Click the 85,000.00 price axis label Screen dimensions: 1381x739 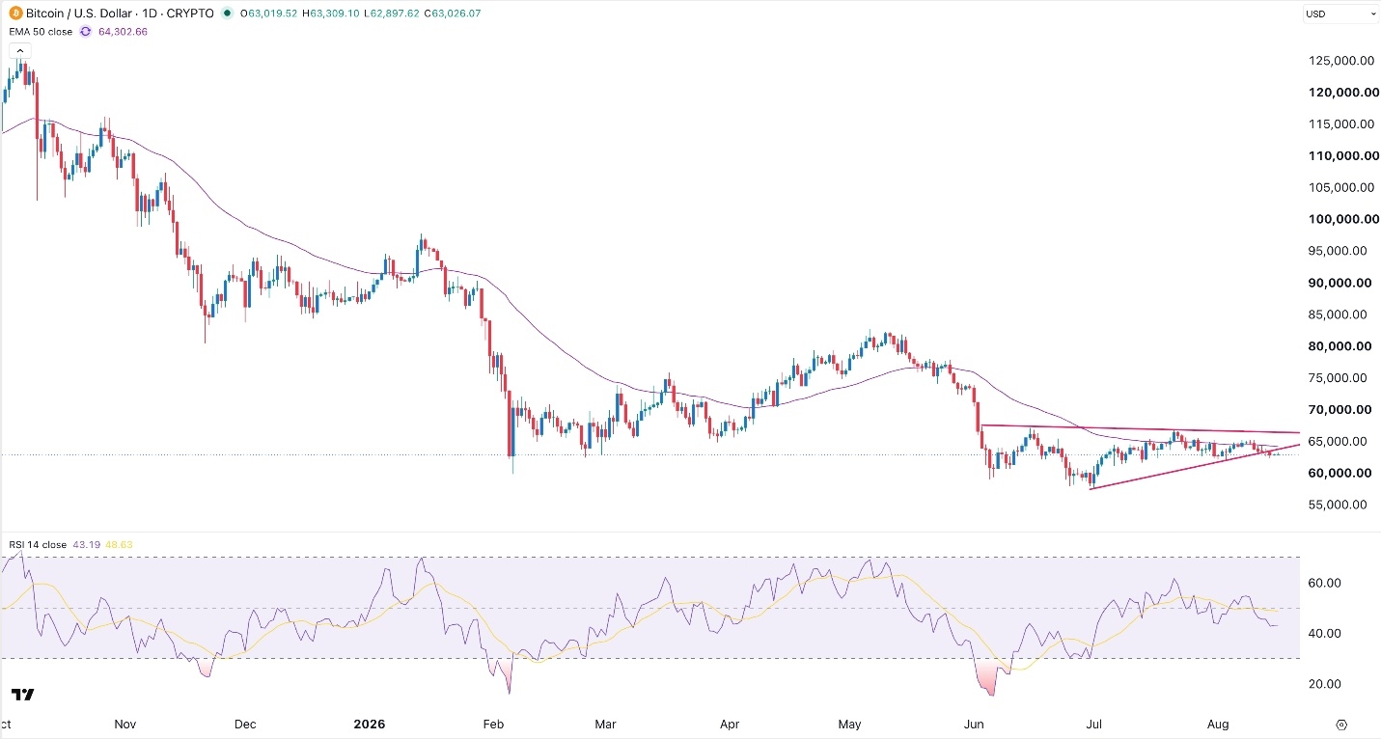[x=1340, y=315]
